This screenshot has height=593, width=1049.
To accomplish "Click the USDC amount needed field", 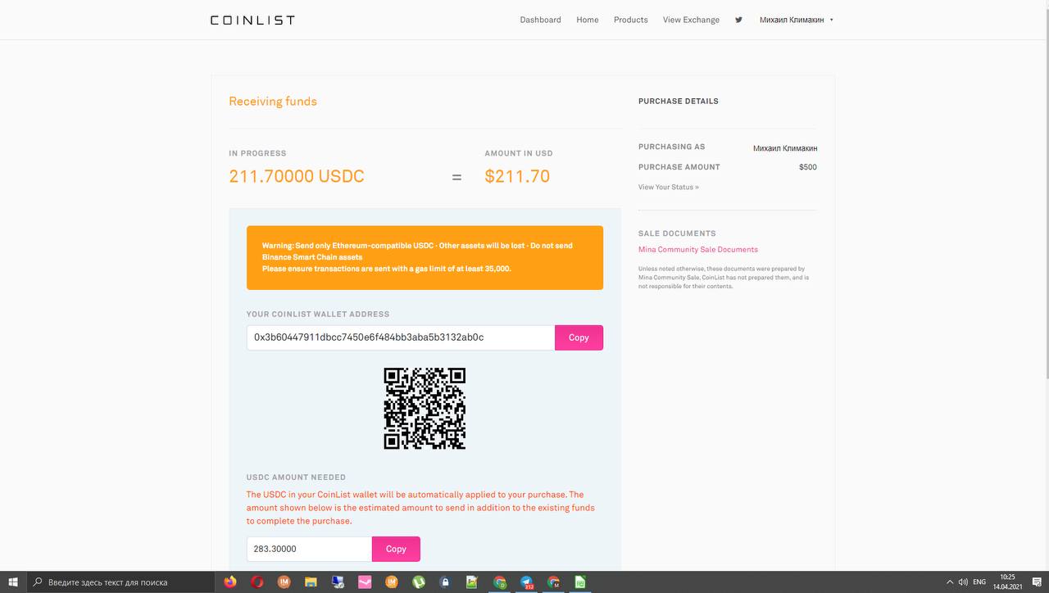I will pyautogui.click(x=309, y=549).
